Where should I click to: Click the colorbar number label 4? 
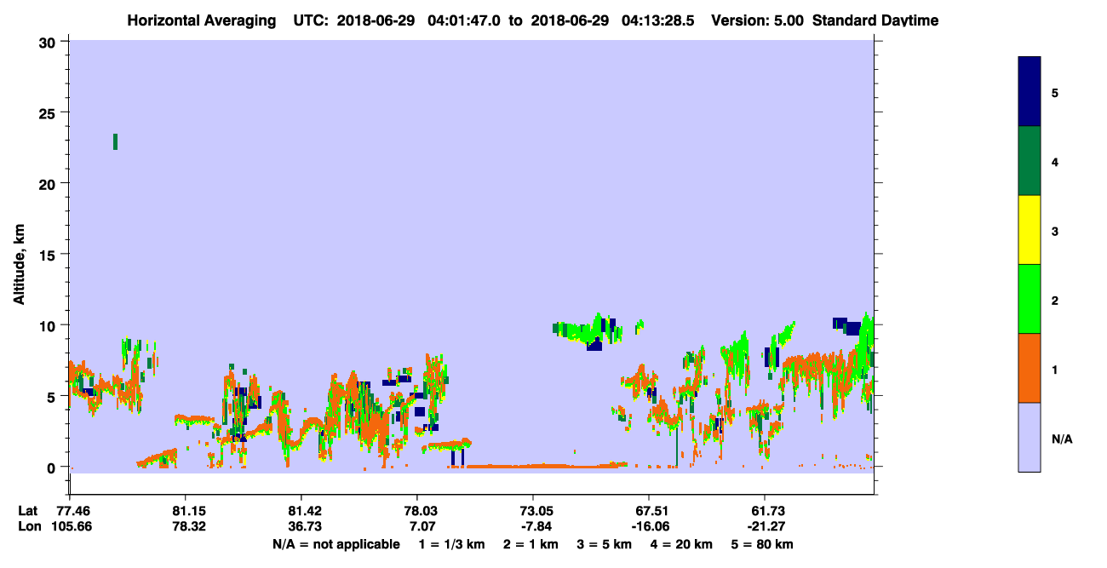coord(1055,162)
